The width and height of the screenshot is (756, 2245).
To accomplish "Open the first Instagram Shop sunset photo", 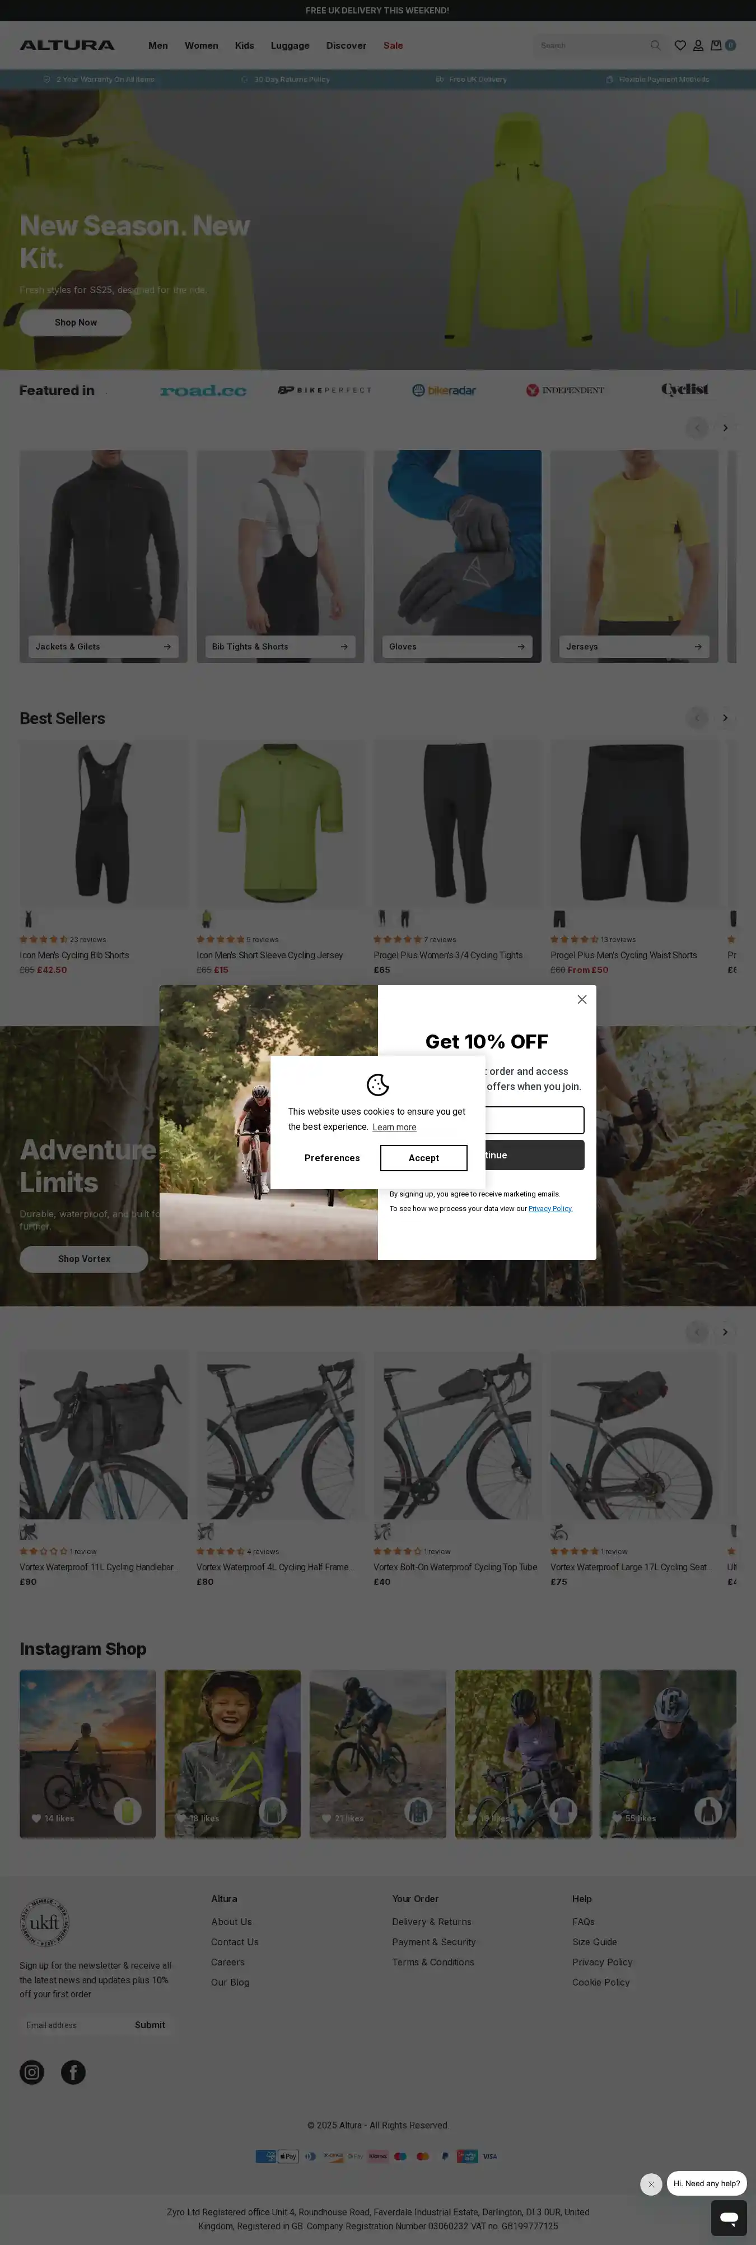I will [88, 1754].
